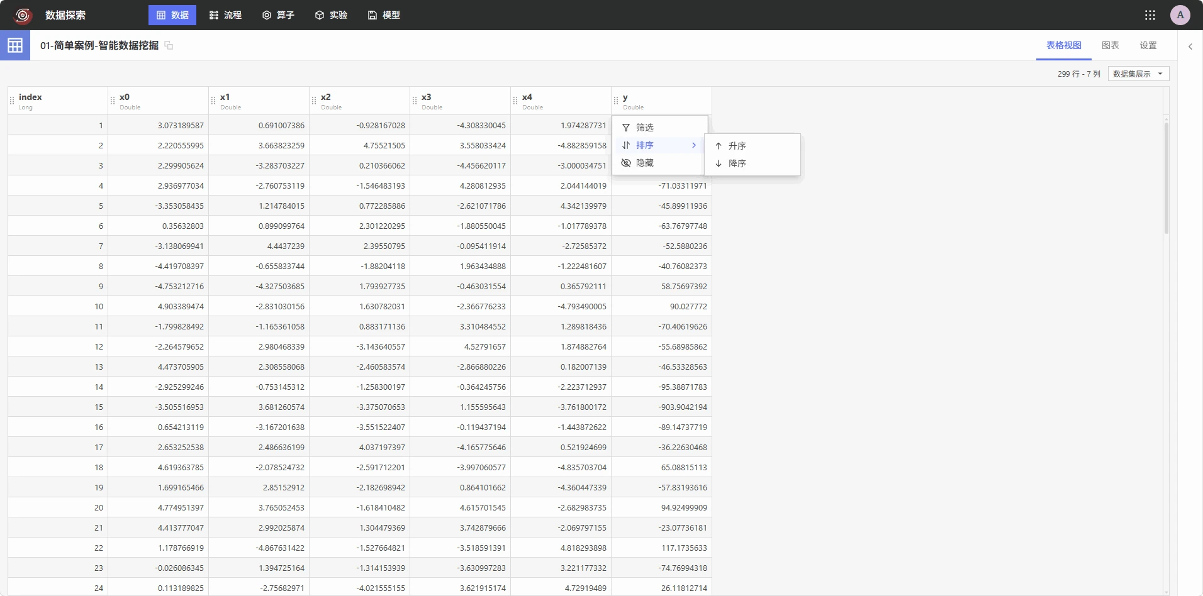Choose 隐藏 to hide column y
Image resolution: width=1203 pixels, height=596 pixels.
(x=658, y=163)
